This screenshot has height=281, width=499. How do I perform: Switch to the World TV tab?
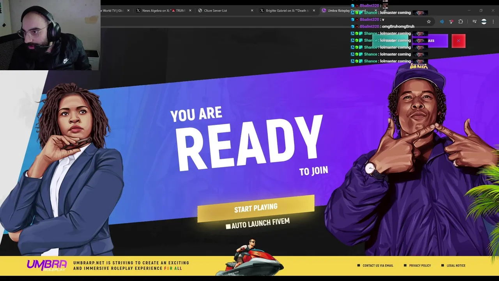pyautogui.click(x=113, y=11)
